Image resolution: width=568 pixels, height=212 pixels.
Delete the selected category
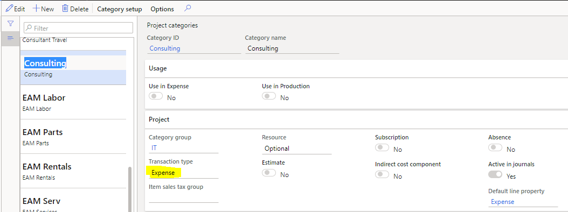coord(75,9)
